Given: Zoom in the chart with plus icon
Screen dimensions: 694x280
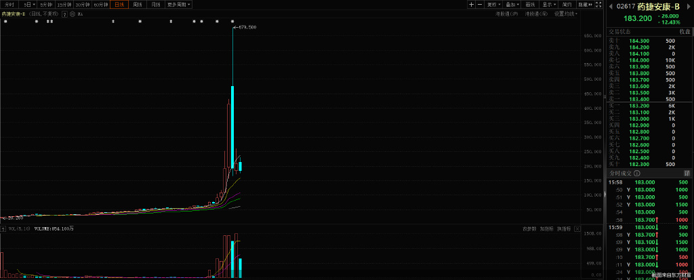Looking at the screenshot, I should tap(472, 5).
